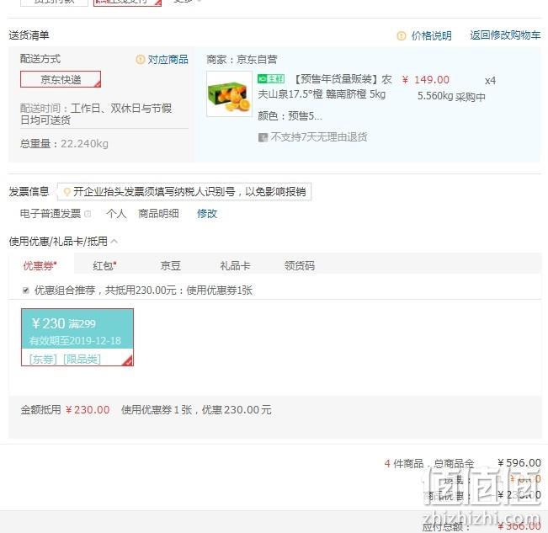Click the 个人 invoice title text
Viewport: 548px width, 533px height.
116,213
